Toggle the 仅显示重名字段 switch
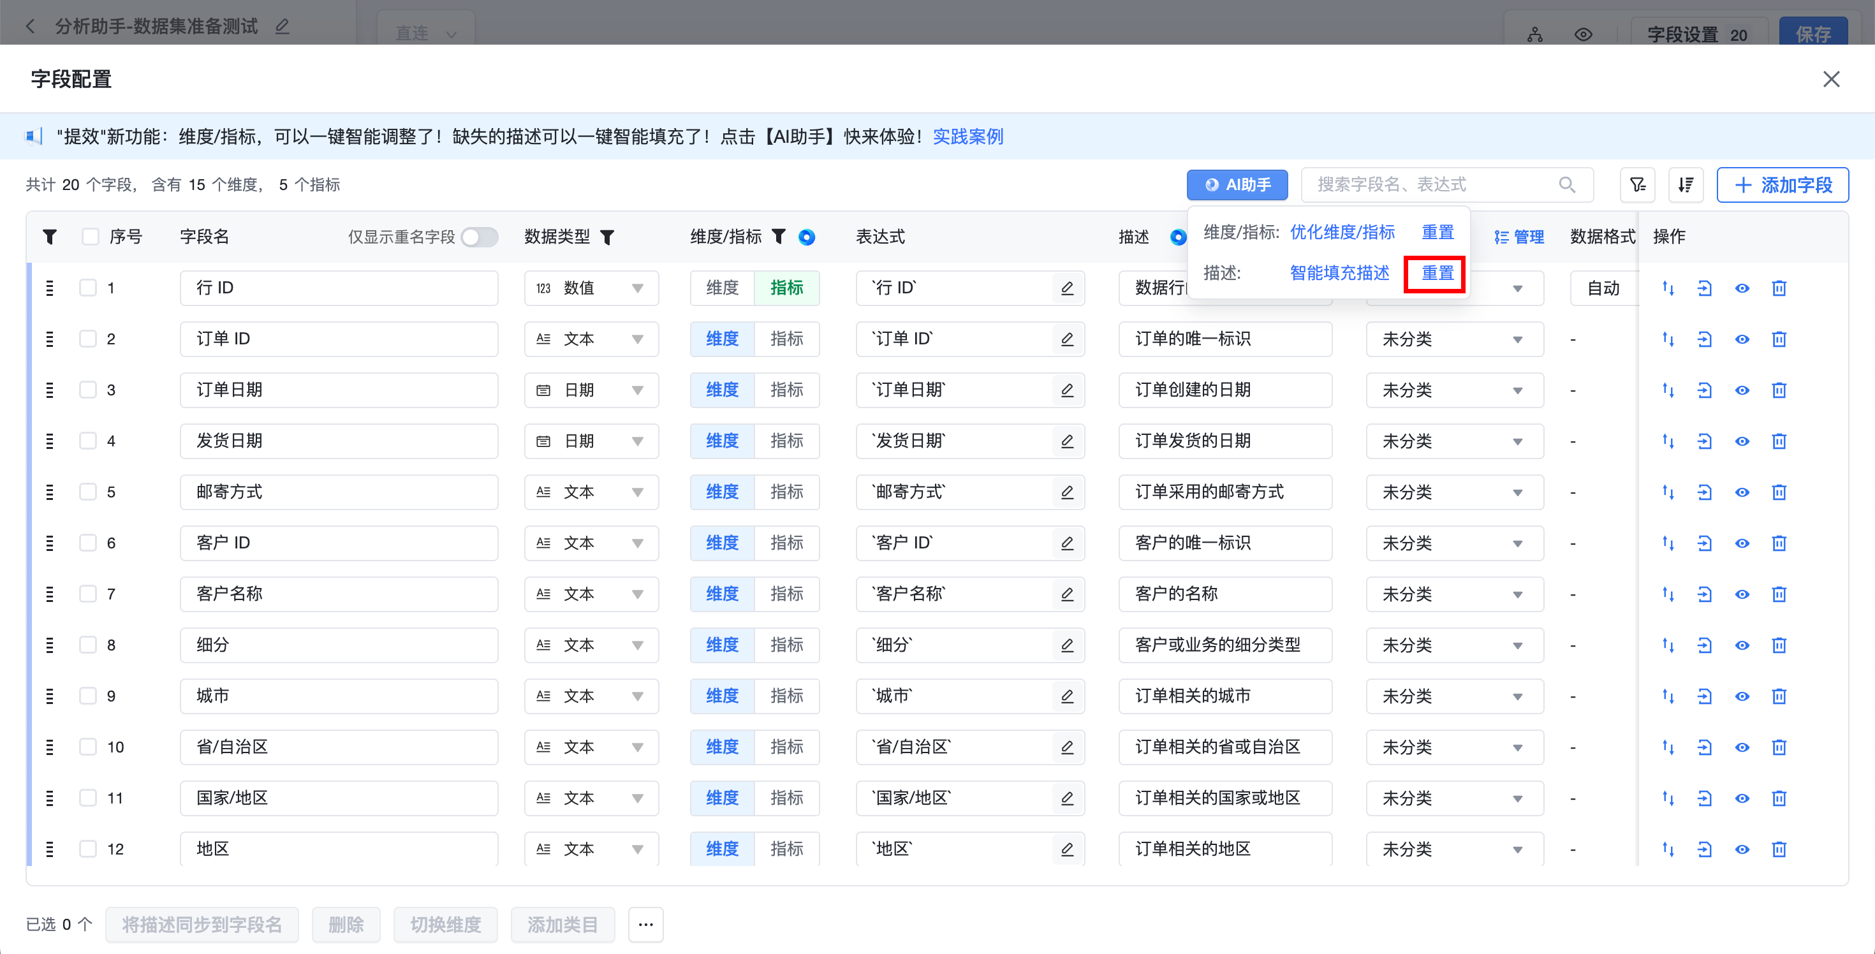 pos(480,237)
